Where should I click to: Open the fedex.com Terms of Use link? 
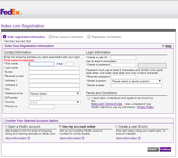107,104
